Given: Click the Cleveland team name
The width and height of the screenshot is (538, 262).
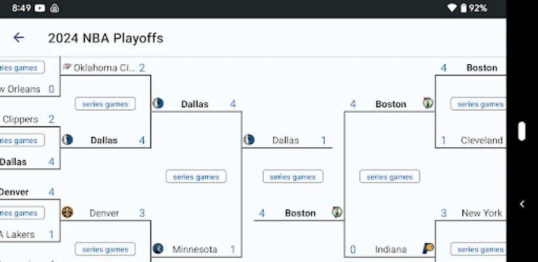Looking at the screenshot, I should click(x=482, y=140).
